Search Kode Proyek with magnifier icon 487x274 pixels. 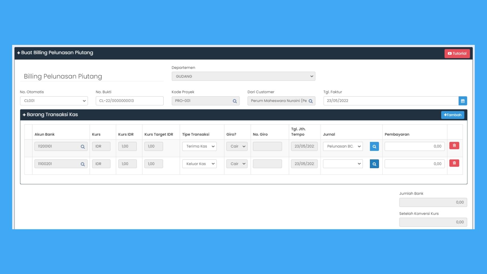(235, 101)
